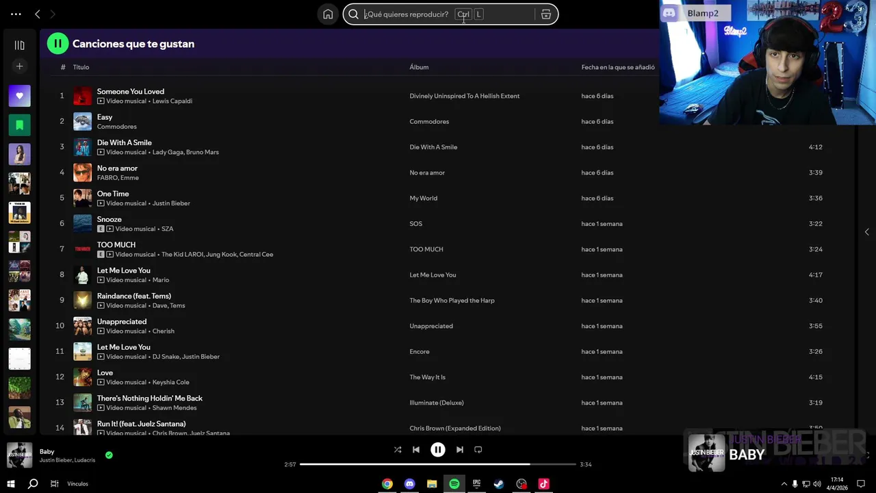Screen dimensions: 876x493
Task: Open the green bookmark episodes tile
Action: point(19,125)
